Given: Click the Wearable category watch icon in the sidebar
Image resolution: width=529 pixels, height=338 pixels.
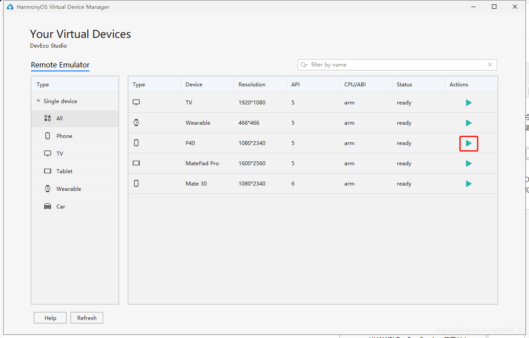Looking at the screenshot, I should pos(48,189).
